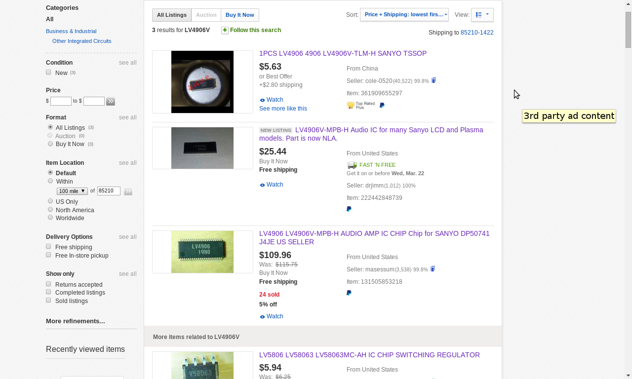Screen dimensions: 632x379
Task: Select the All Listings tab
Action: (171, 15)
